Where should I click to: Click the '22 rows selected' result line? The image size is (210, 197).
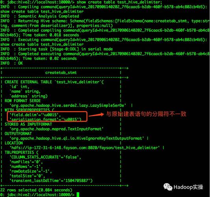(x=36, y=190)
